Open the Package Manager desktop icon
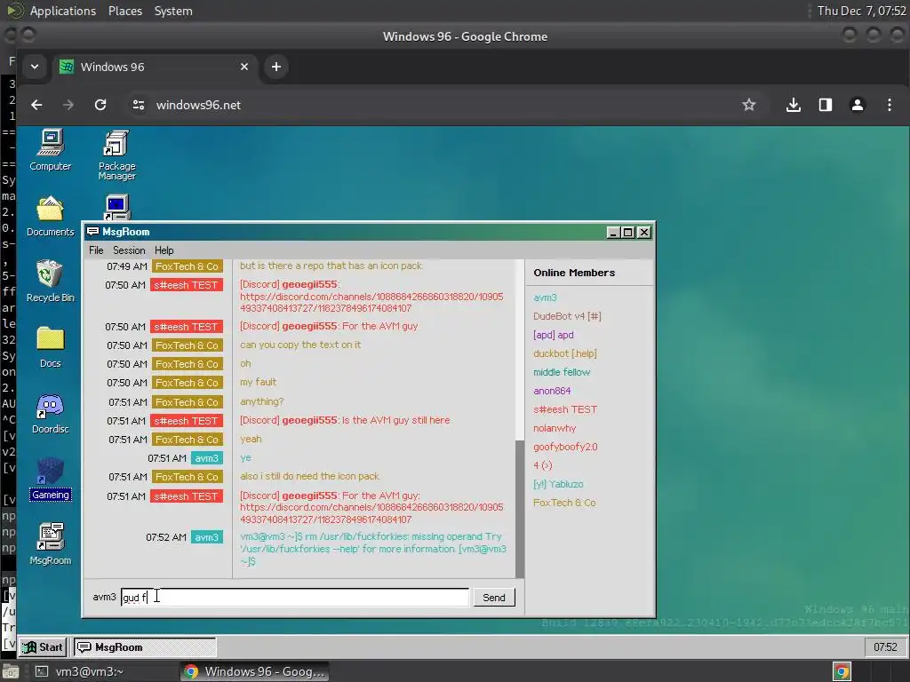This screenshot has height=682, width=910. point(116,154)
